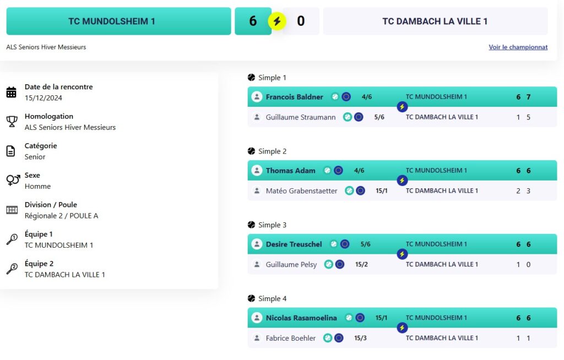Screen dimensions: 564x360
Task: Open player Nicolas Rasamoelina's name
Action: click(x=301, y=318)
